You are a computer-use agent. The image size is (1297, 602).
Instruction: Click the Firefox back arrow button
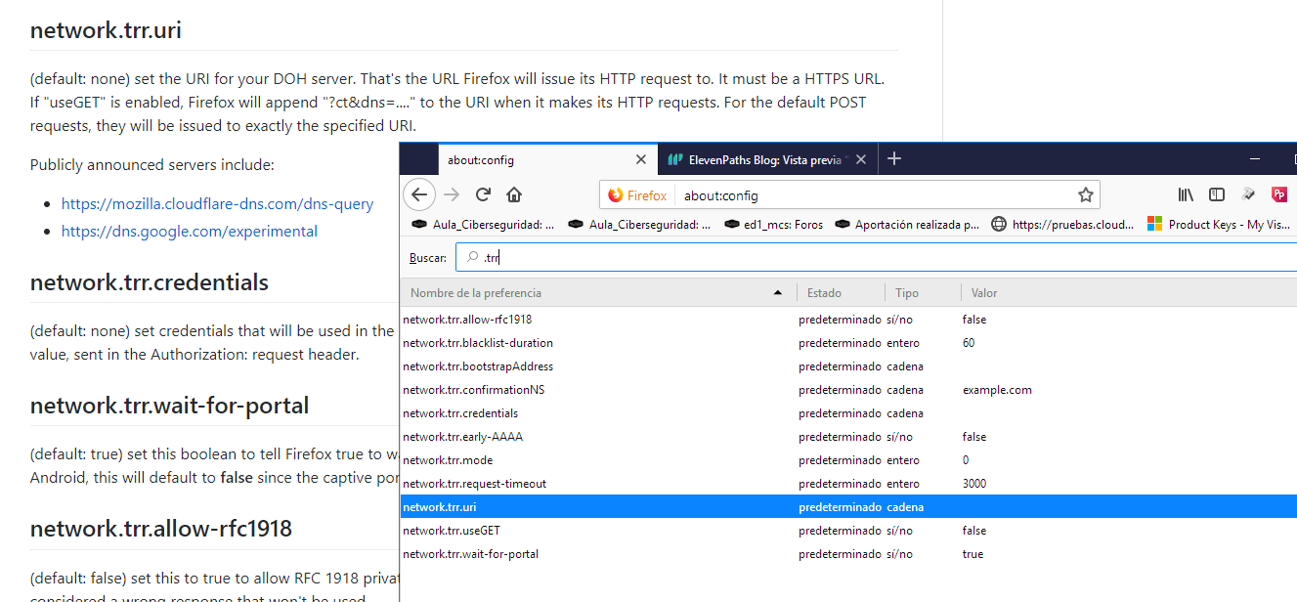click(x=419, y=194)
